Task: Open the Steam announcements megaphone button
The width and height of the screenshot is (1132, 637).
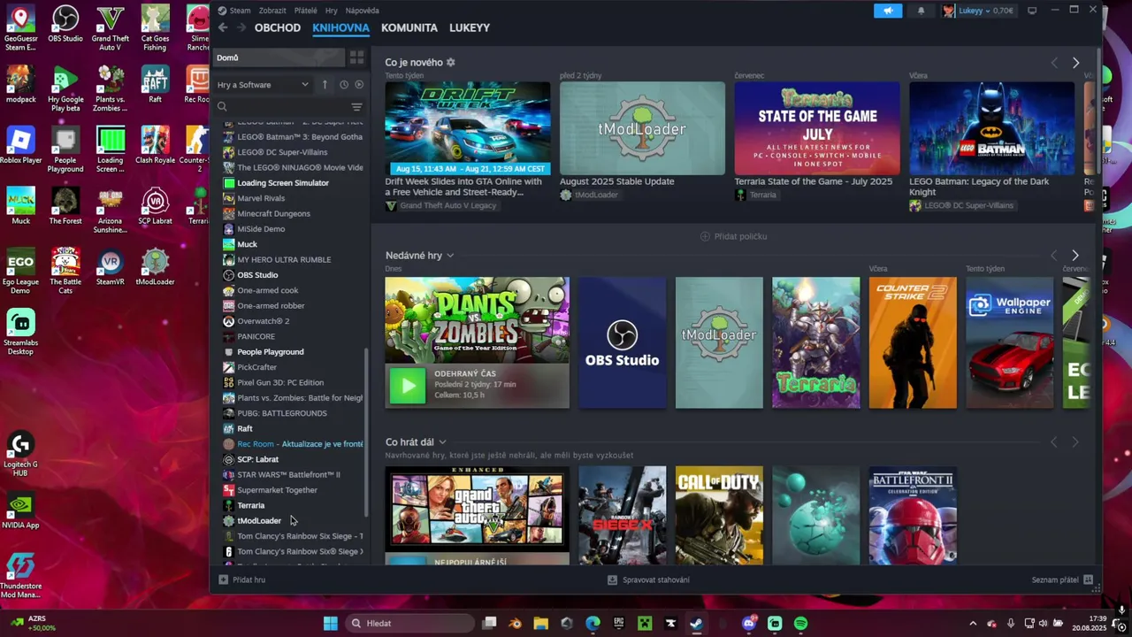Action: (888, 11)
